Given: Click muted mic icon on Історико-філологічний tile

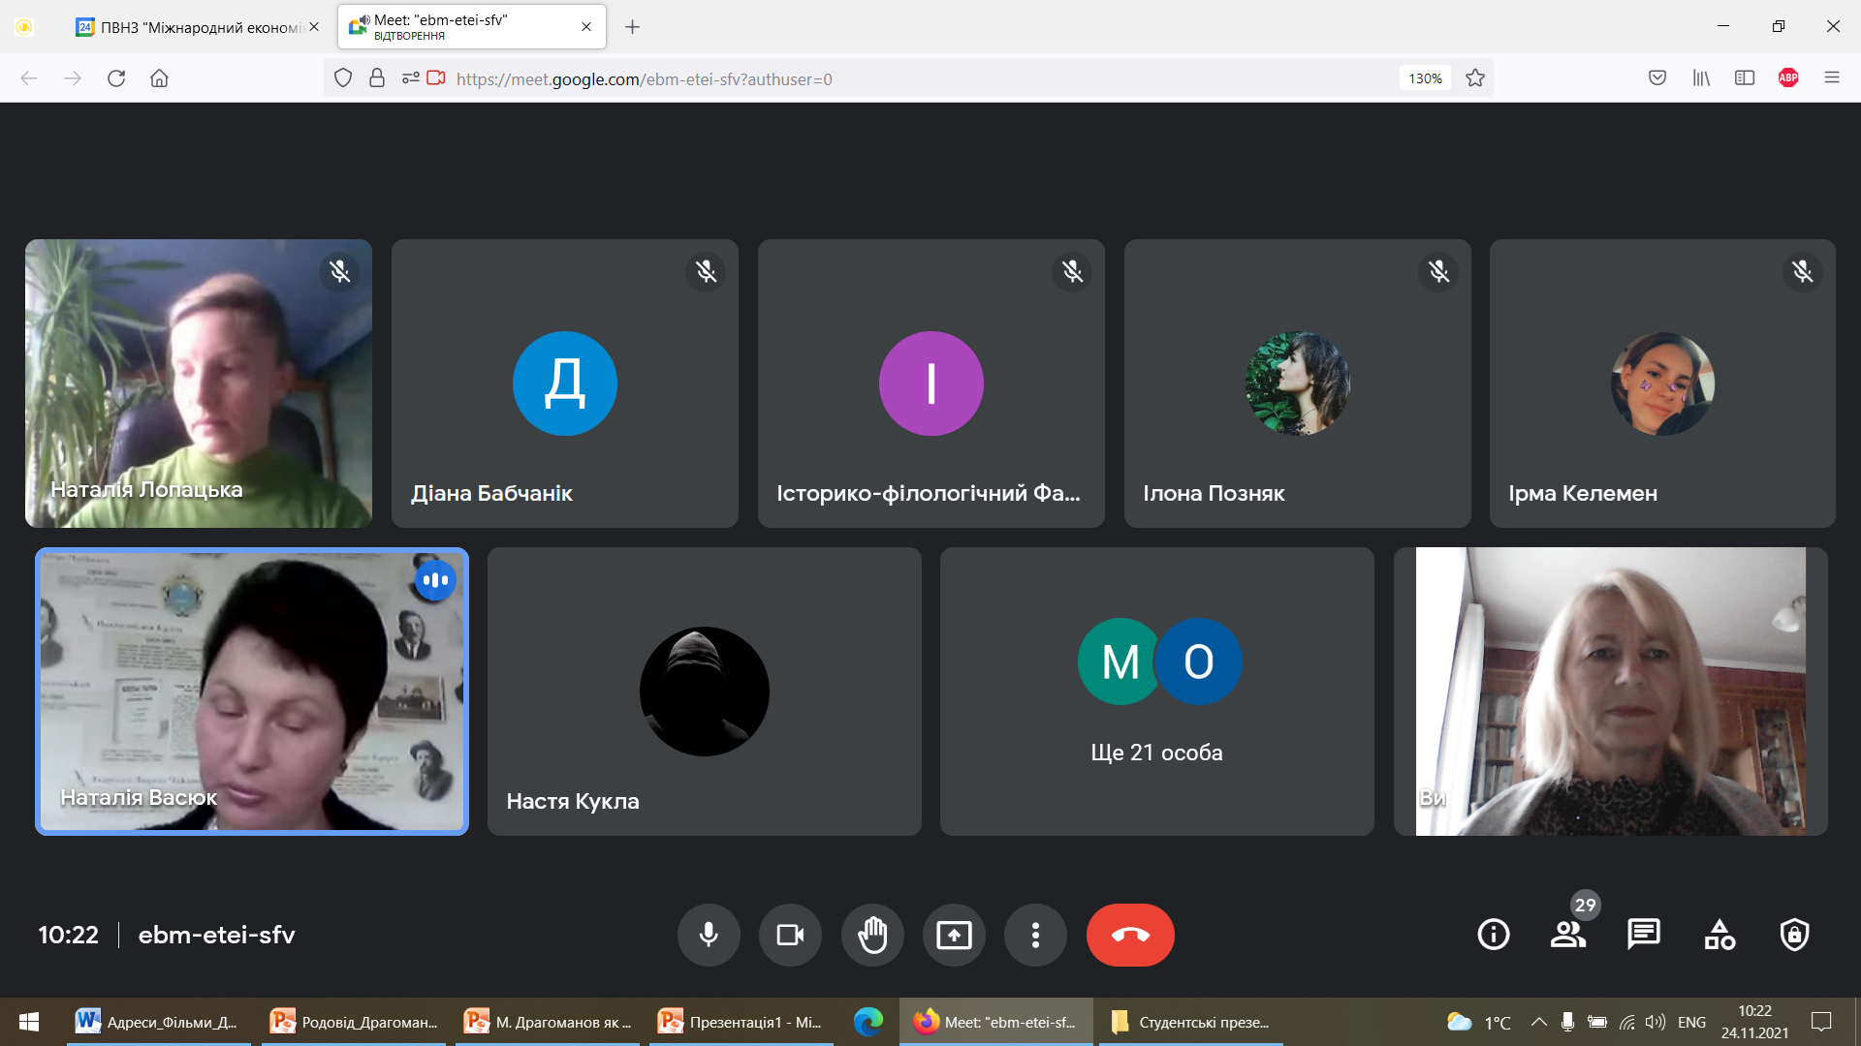Looking at the screenshot, I should (1072, 271).
